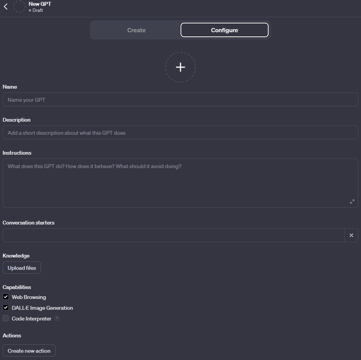Expand the Instructions box with the resize icon
Screen dimensions: 361x360
click(352, 201)
